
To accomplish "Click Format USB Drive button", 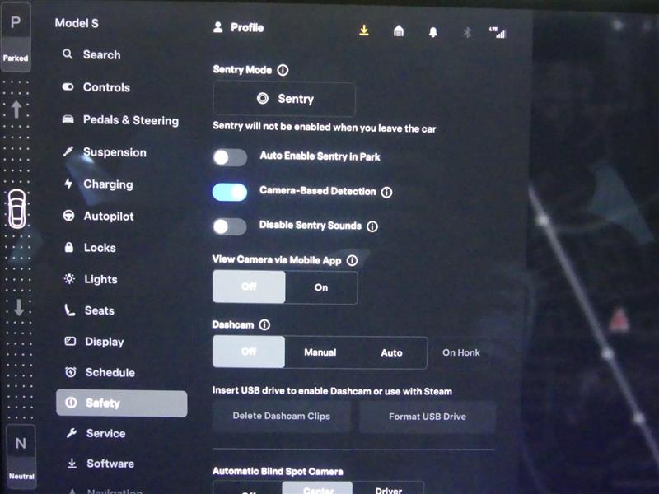I will click(428, 417).
